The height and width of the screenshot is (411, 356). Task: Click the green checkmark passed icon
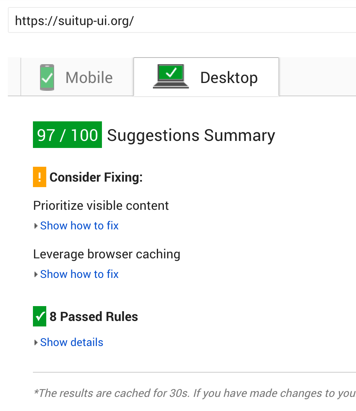(x=40, y=316)
